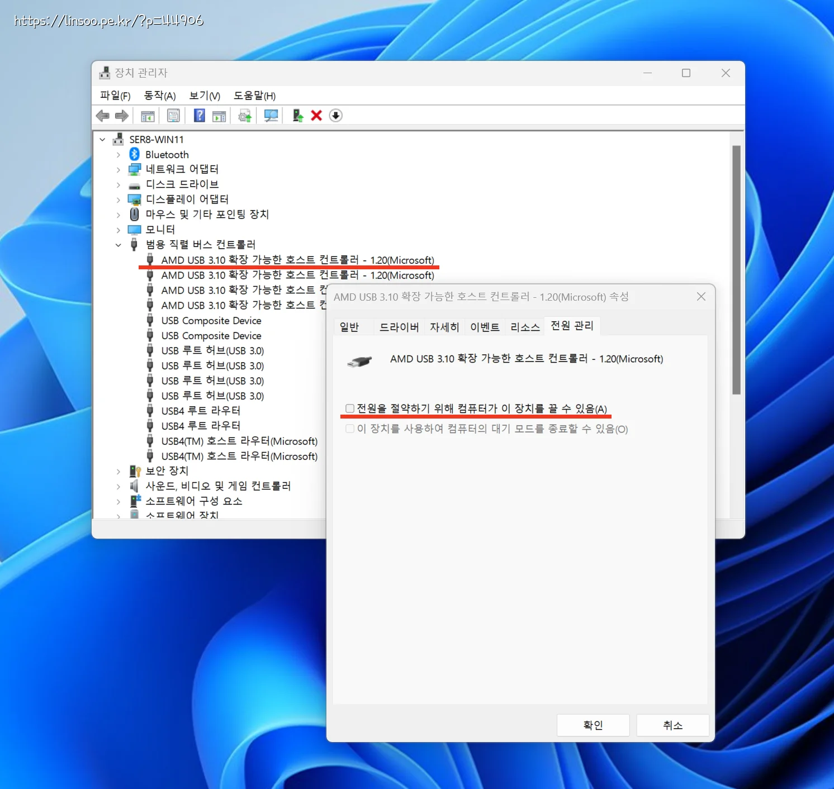Select the 모니터 category icon

coord(134,229)
